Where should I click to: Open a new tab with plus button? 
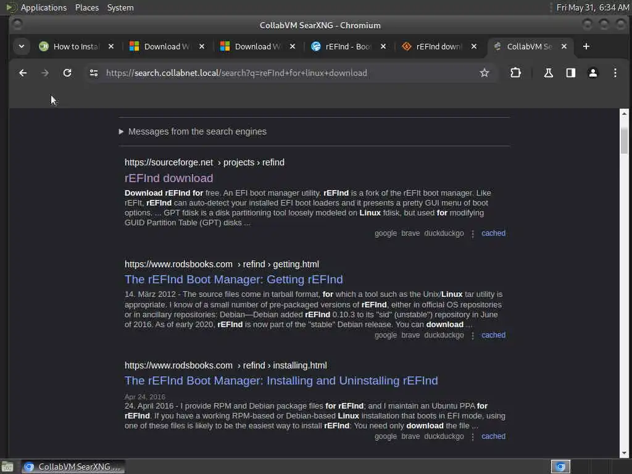click(586, 46)
